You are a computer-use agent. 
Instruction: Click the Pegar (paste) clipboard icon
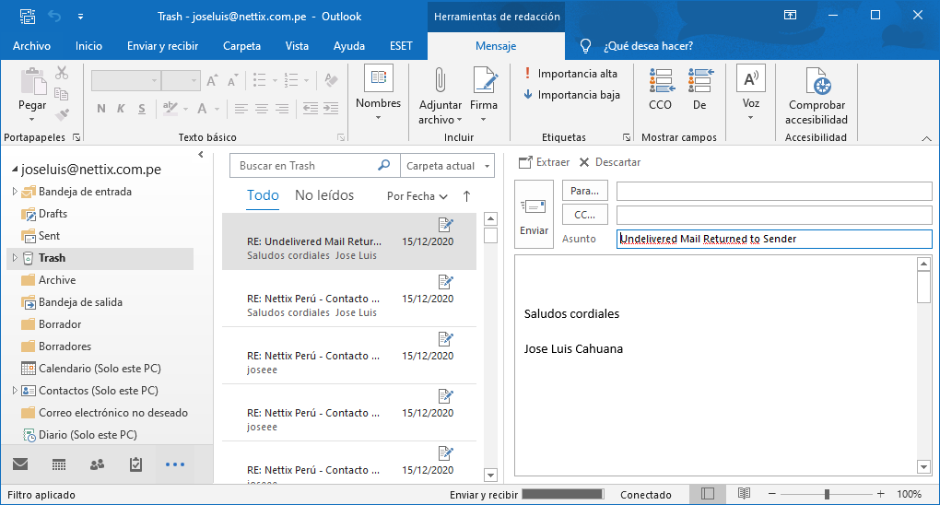(32, 82)
